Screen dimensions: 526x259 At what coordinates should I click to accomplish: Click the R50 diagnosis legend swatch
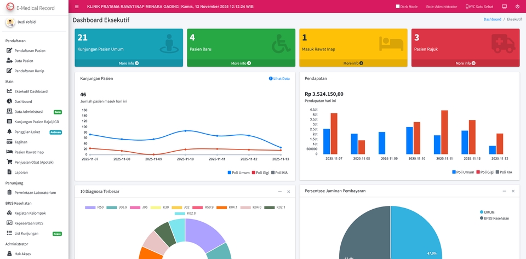coord(90,208)
